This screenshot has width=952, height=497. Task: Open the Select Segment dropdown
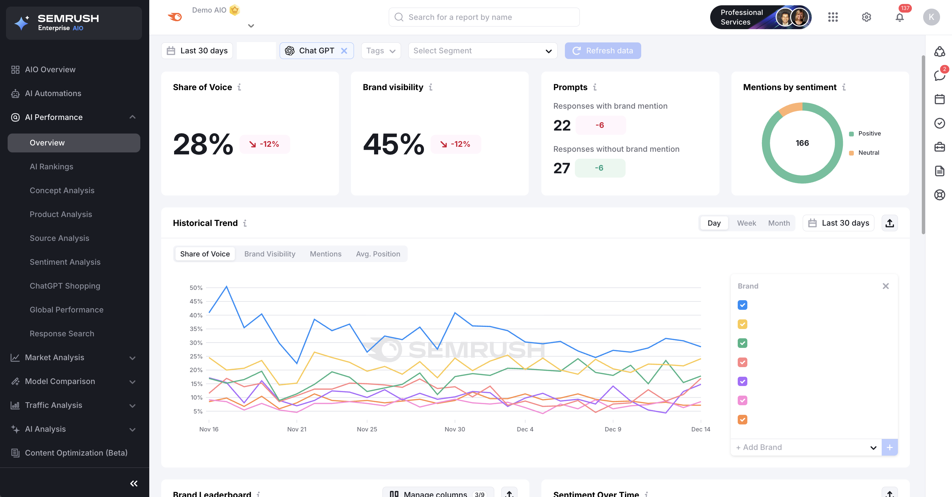tap(482, 51)
